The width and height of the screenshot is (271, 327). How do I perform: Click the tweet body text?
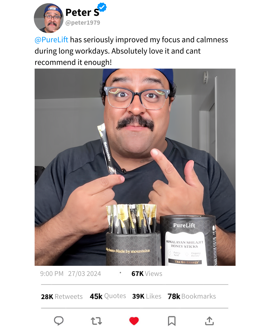(x=131, y=51)
